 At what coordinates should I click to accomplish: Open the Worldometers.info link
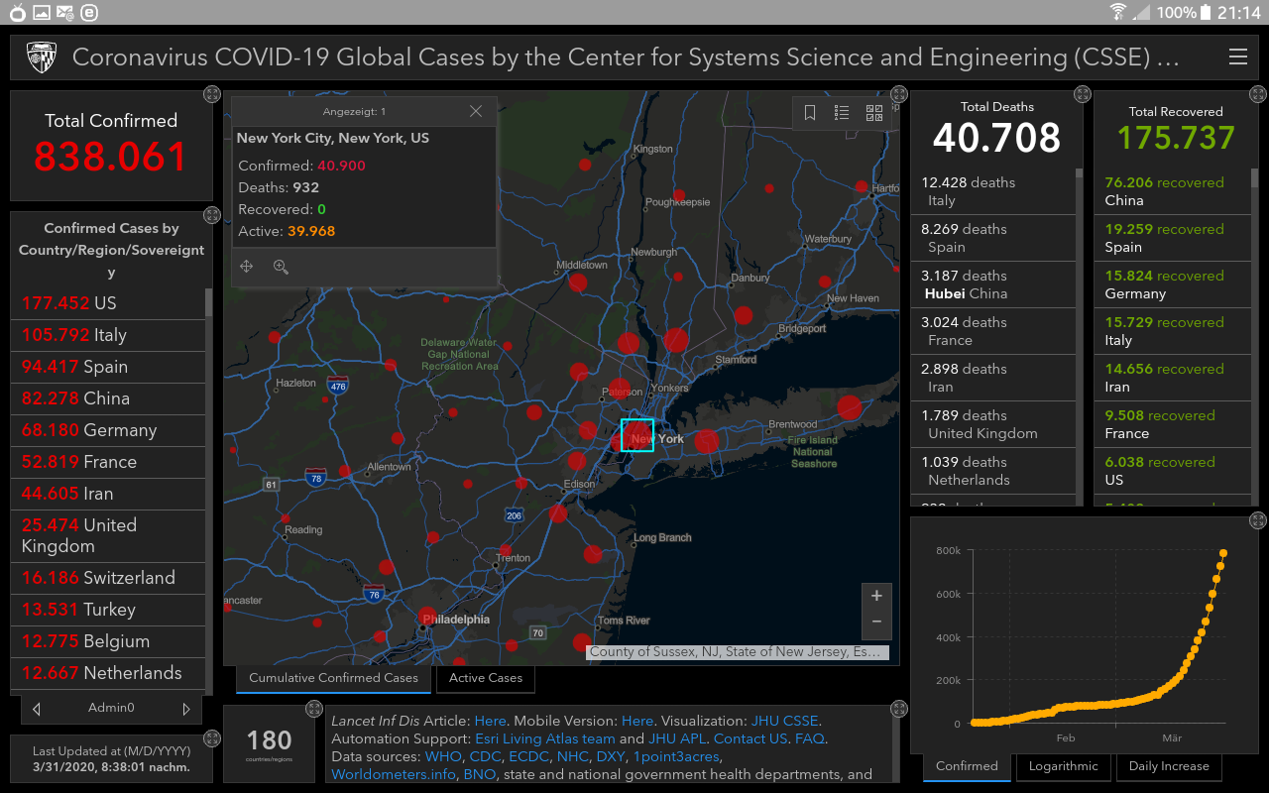(394, 774)
